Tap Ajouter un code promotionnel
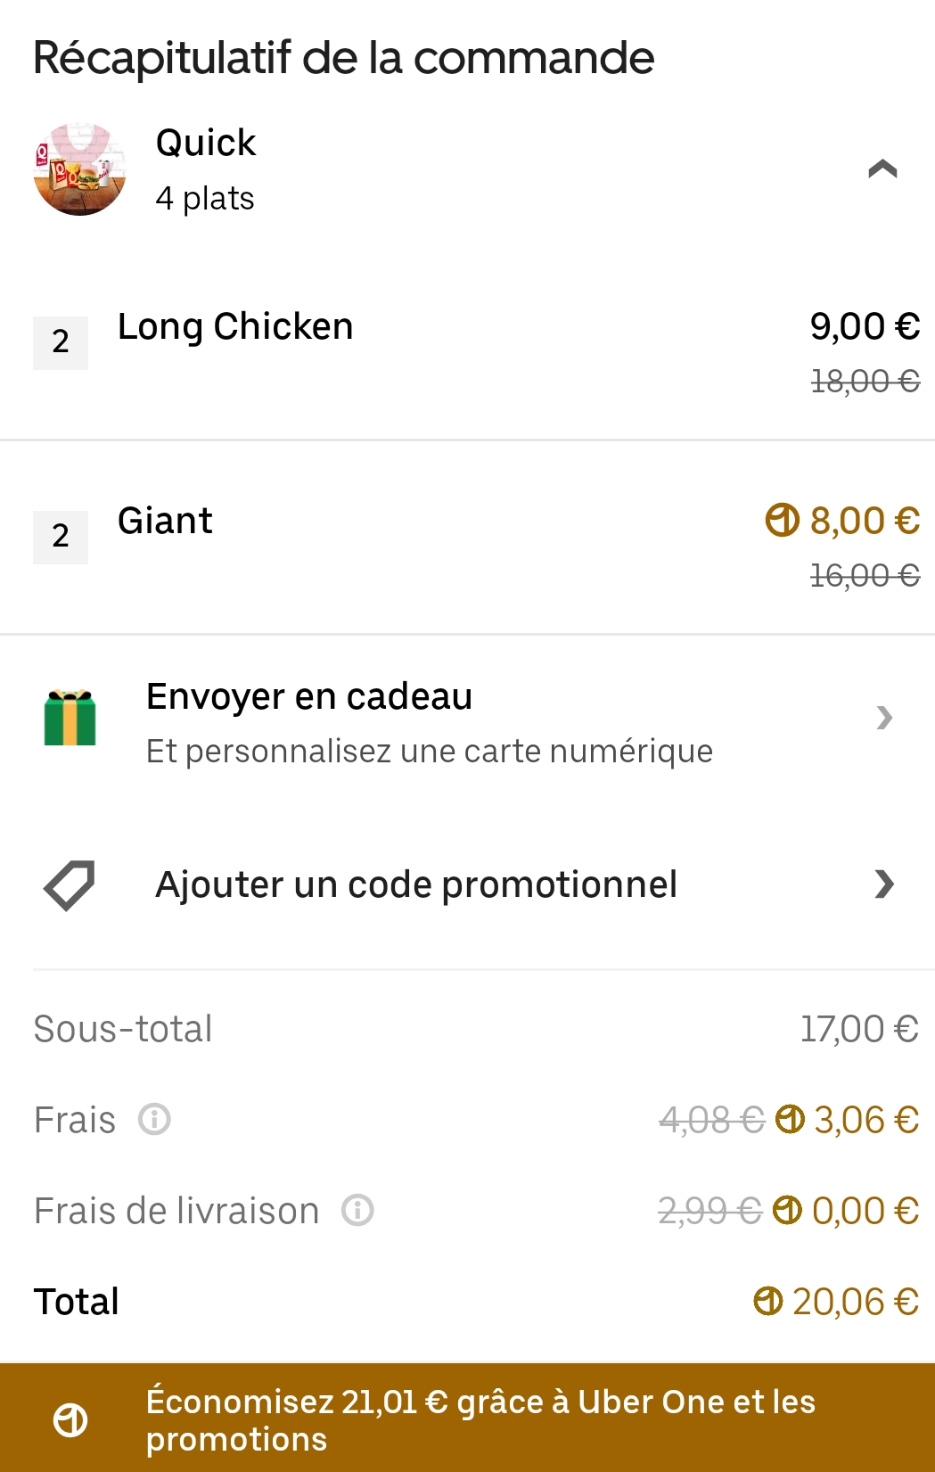This screenshot has width=935, height=1472. point(416,884)
